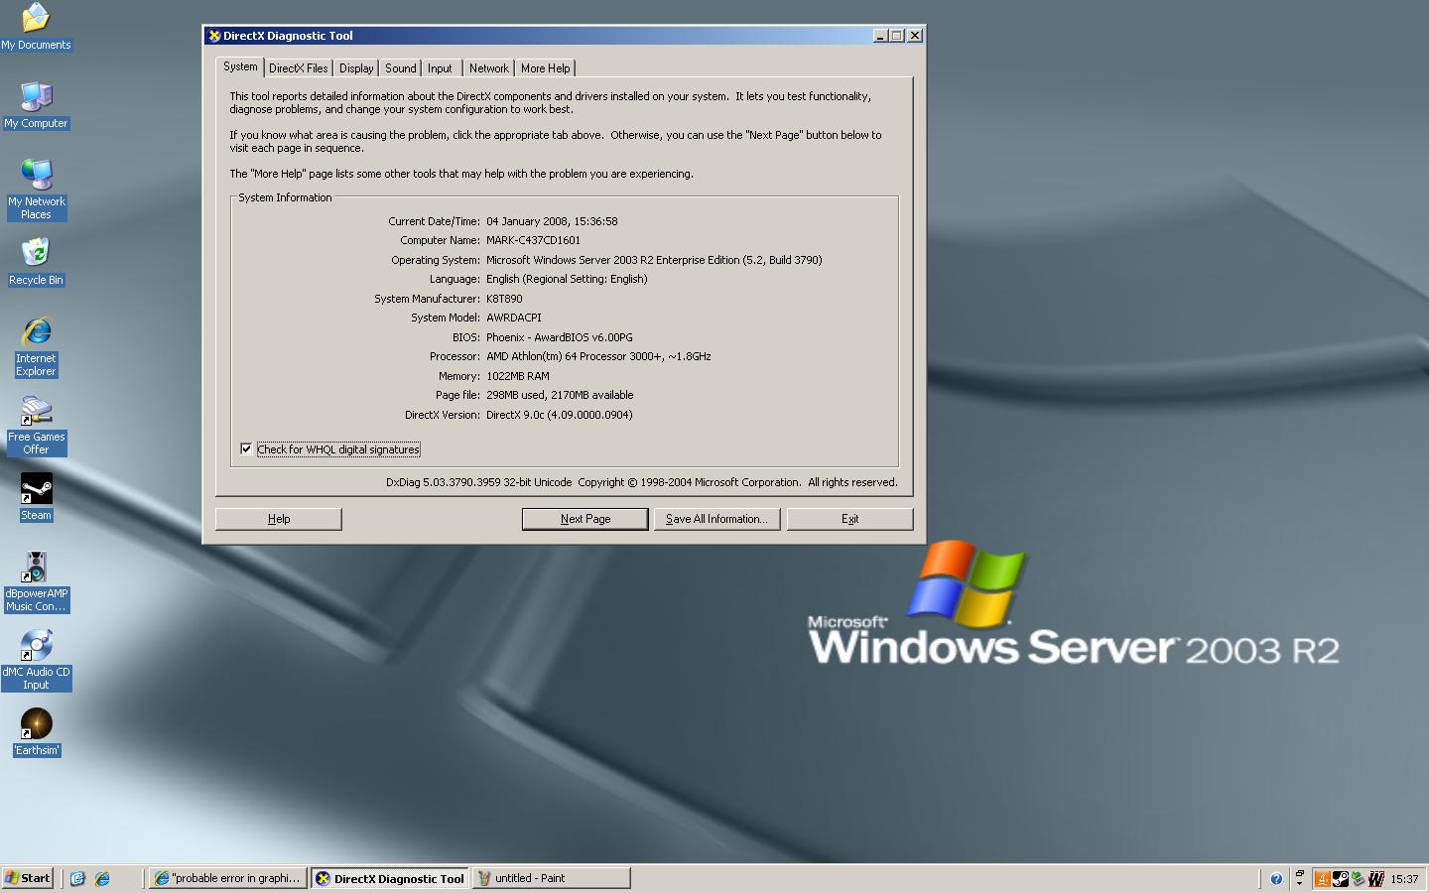Click the computer name MARK-C437CD1601
The width and height of the screenshot is (1429, 893).
(533, 240)
